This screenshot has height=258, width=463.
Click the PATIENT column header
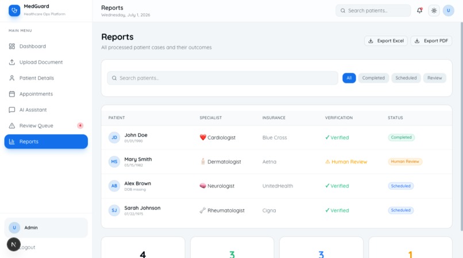[117, 118]
